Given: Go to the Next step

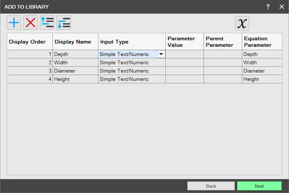Looking at the screenshot, I should coord(259,186).
